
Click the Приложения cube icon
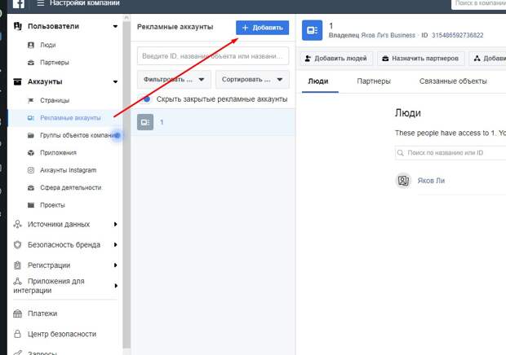point(31,153)
